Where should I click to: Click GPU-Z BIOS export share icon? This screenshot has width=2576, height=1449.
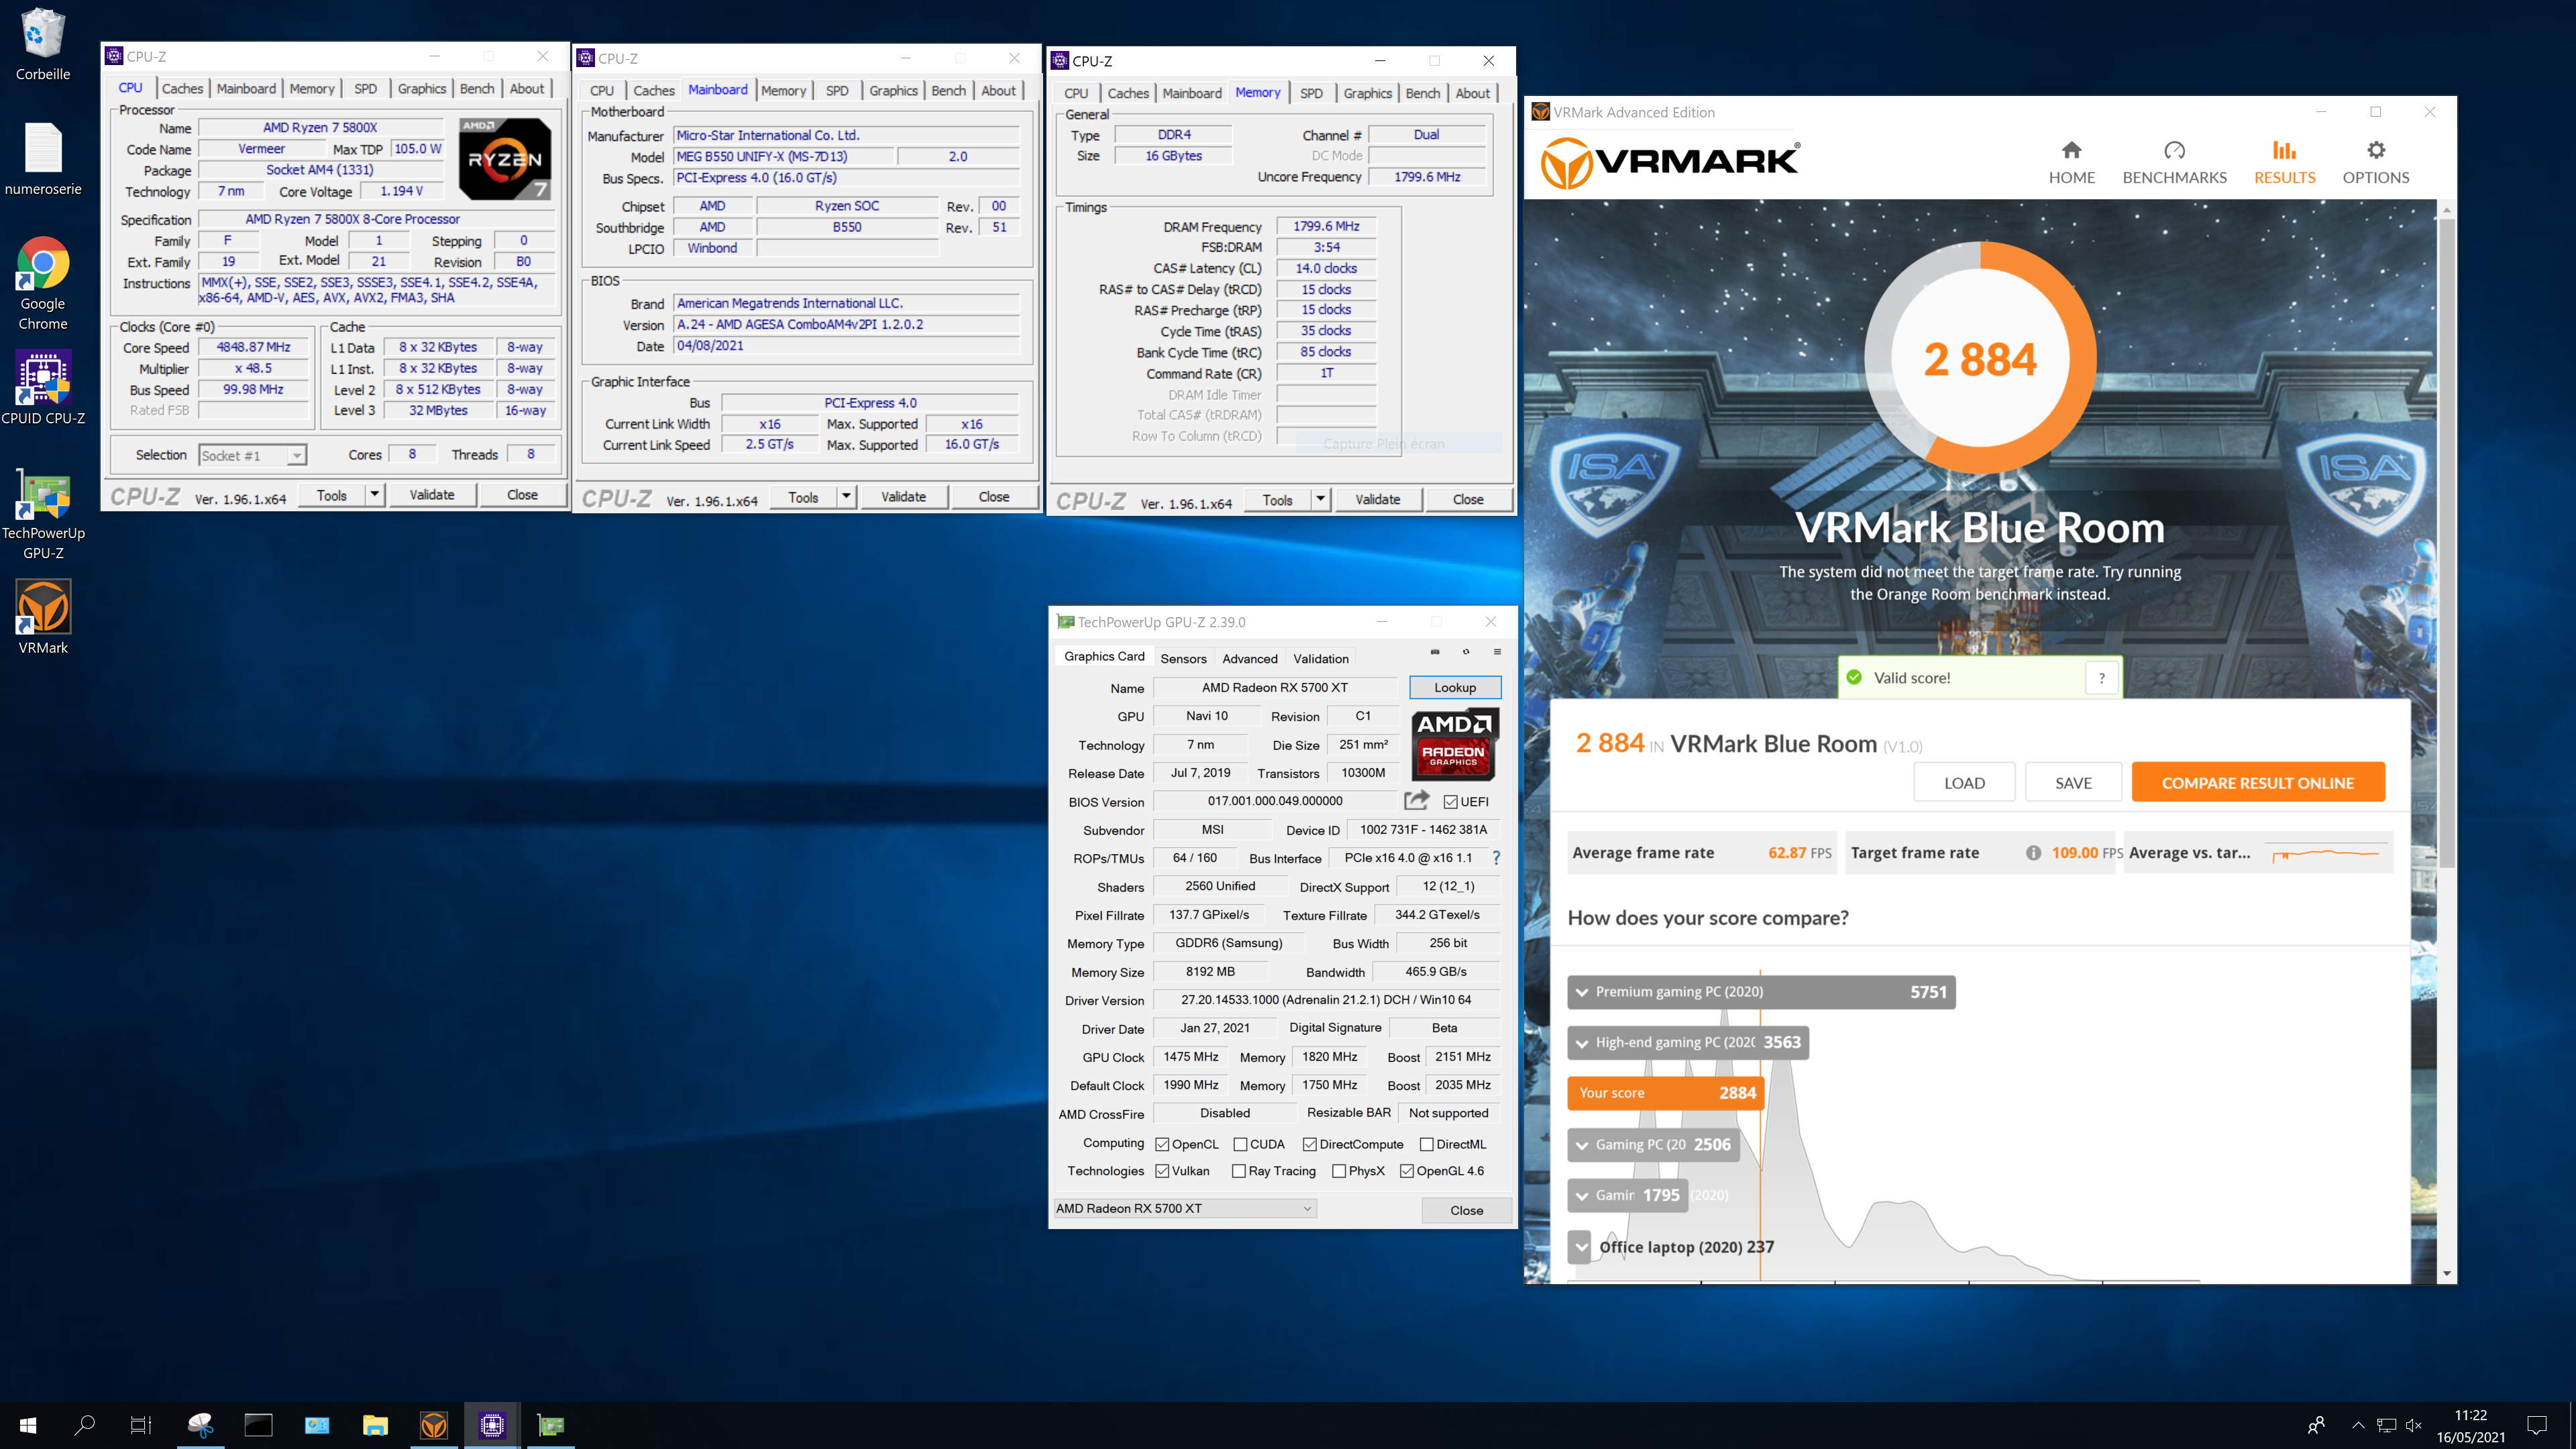click(1416, 800)
